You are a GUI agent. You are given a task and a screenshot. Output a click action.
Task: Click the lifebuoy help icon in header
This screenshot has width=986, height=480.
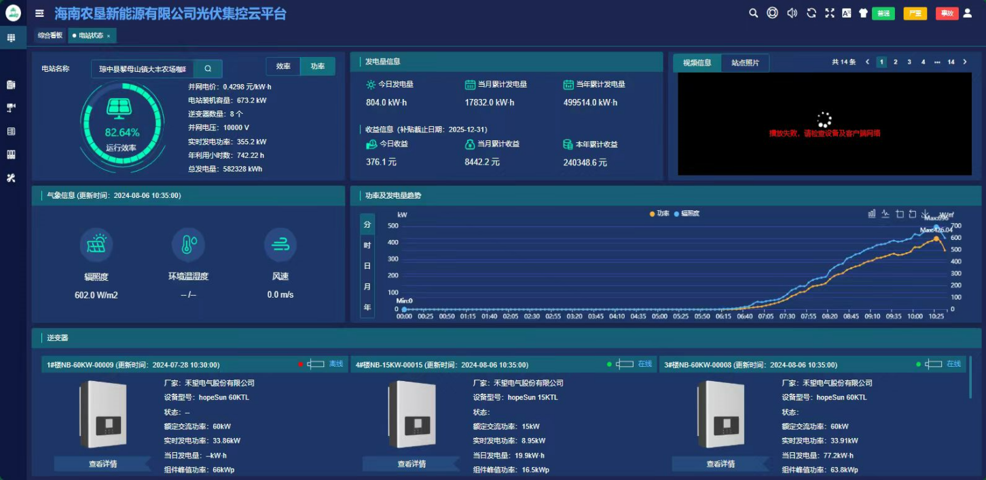(772, 13)
